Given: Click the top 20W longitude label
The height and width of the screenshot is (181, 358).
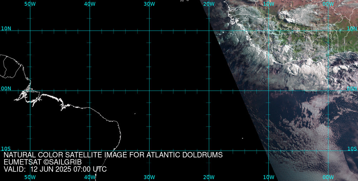Looking at the screenshot, I should [x=209, y=4].
